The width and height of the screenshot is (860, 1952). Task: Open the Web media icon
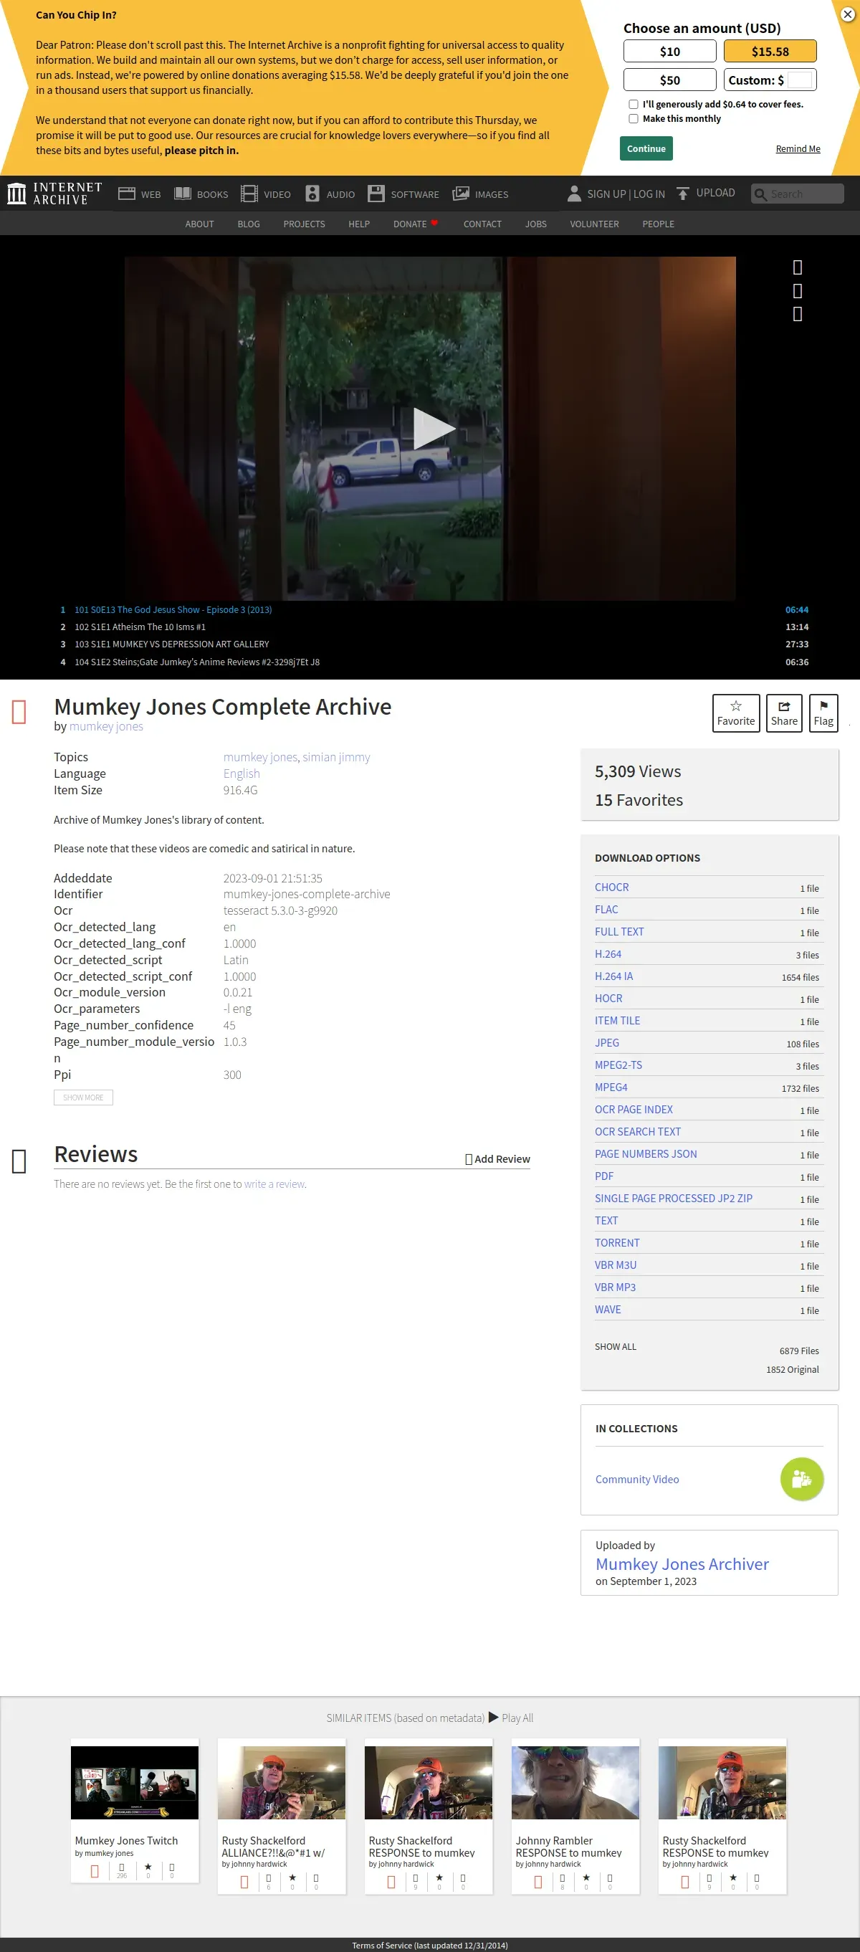(127, 194)
